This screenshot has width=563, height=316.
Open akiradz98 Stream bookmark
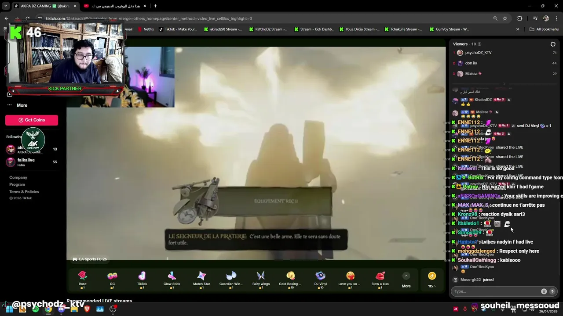223,29
